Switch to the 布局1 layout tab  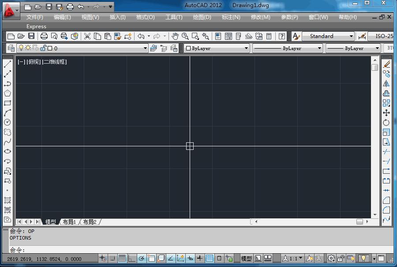pyautogui.click(x=69, y=222)
